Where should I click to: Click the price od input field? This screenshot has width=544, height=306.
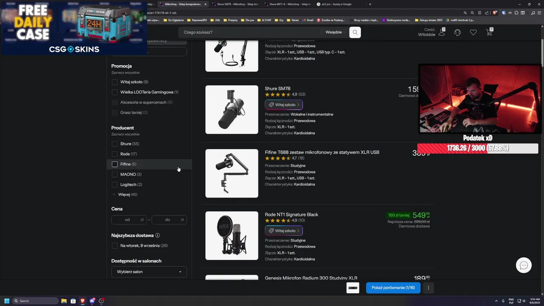[x=129, y=220]
